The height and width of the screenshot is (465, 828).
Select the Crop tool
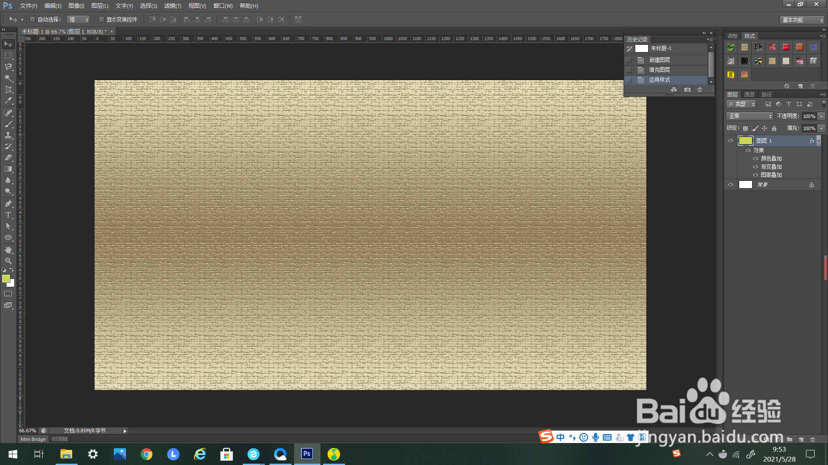(x=8, y=90)
